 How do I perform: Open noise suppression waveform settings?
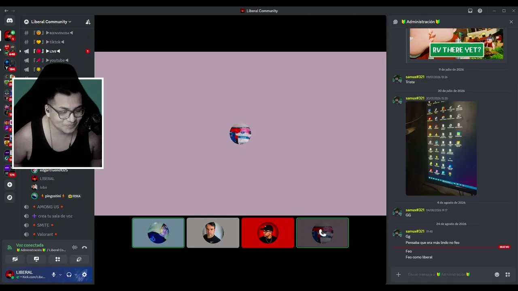74,247
